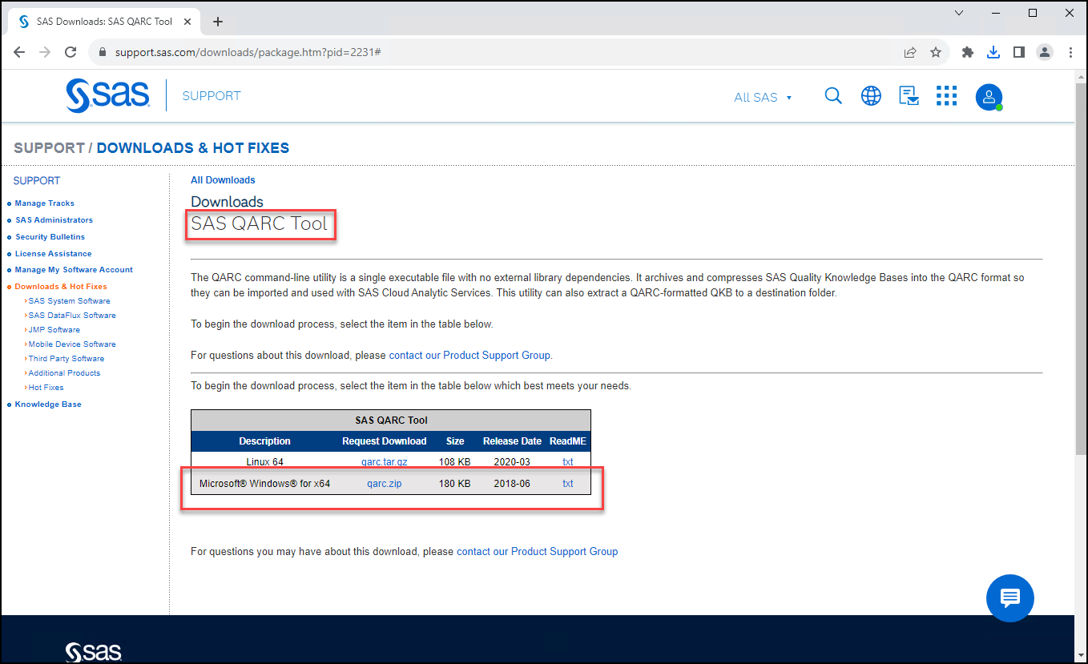Click inside the browser address bar
This screenshot has height=664, width=1088.
click(320, 51)
